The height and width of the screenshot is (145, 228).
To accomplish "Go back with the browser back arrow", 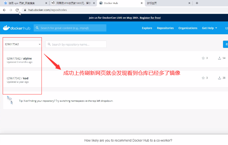I will click(x=4, y=10).
